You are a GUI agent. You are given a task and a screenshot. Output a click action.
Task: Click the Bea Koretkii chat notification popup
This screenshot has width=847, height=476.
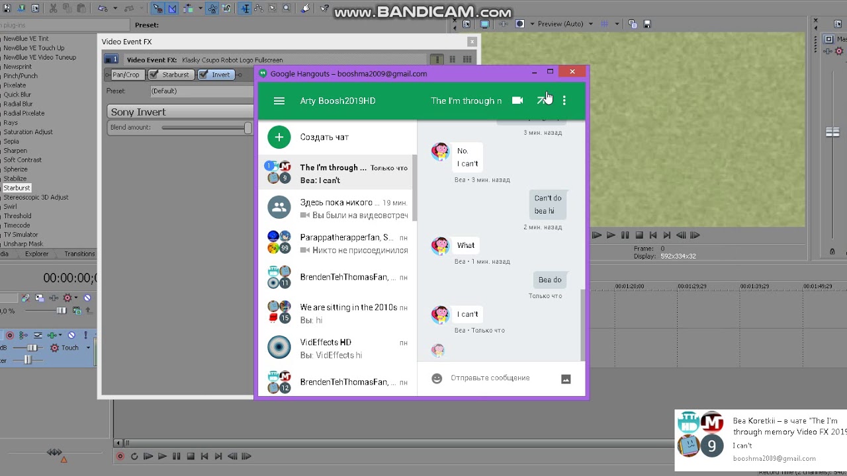tap(761, 440)
